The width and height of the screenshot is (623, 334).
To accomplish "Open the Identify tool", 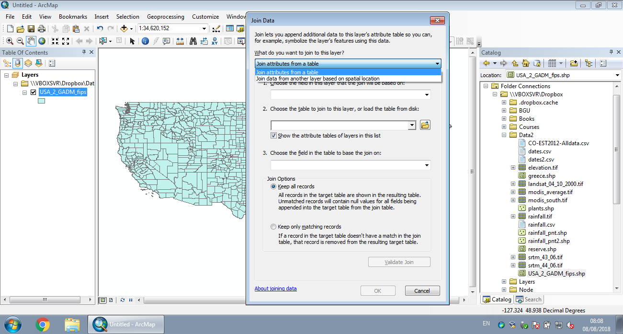I will pos(145,41).
